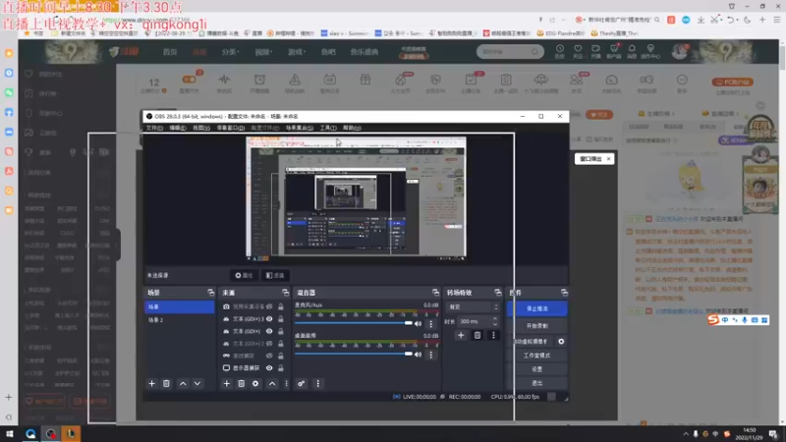Image resolution: width=786 pixels, height=442 pixels.
Task: Increase transition duration with the 300 ms stepper
Action: click(x=495, y=318)
